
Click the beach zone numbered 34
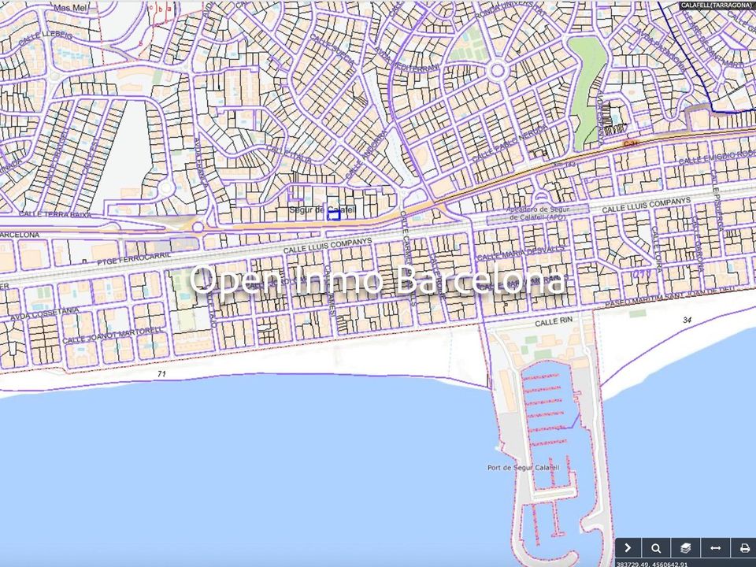pyautogui.click(x=687, y=319)
